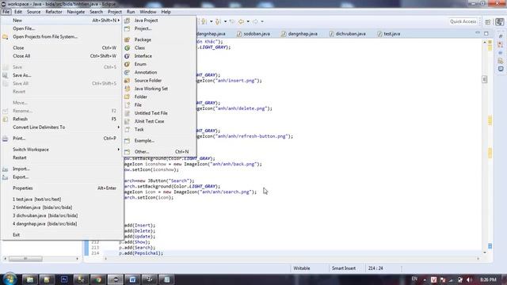
Task: Click the Other... wizard icon
Action: point(127,151)
